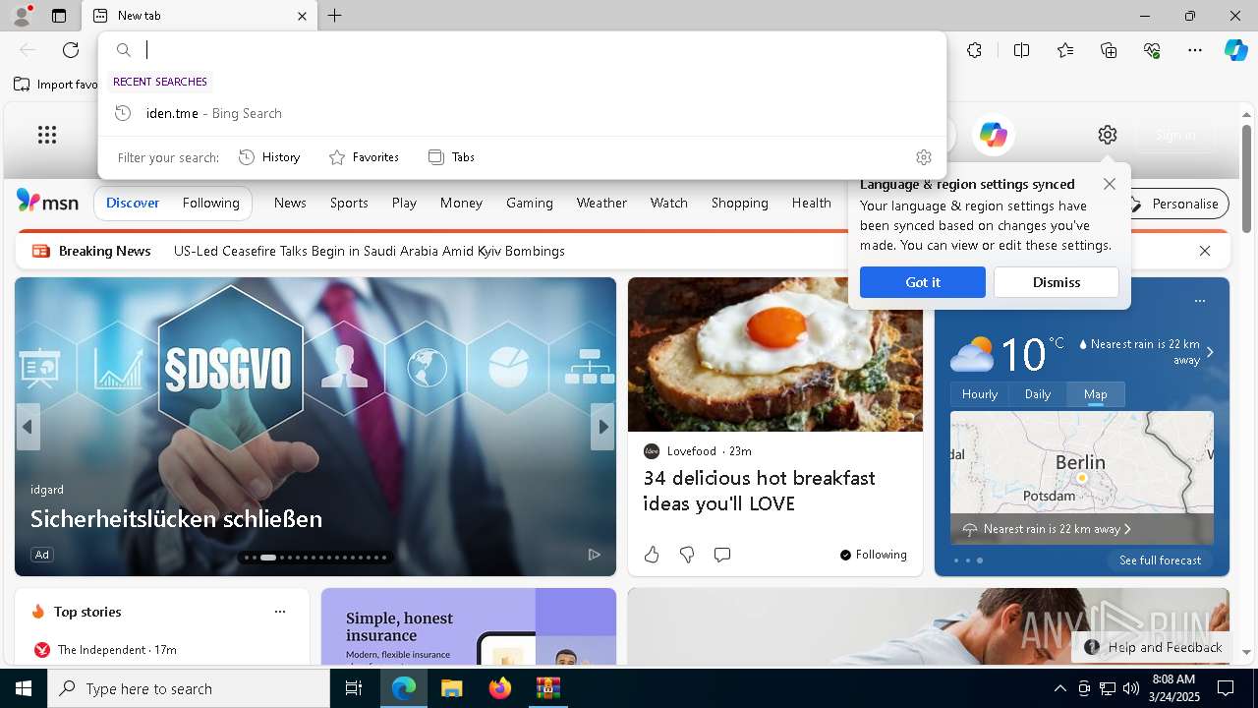
Task: Filter search by Favorites
Action: pyautogui.click(x=365, y=157)
